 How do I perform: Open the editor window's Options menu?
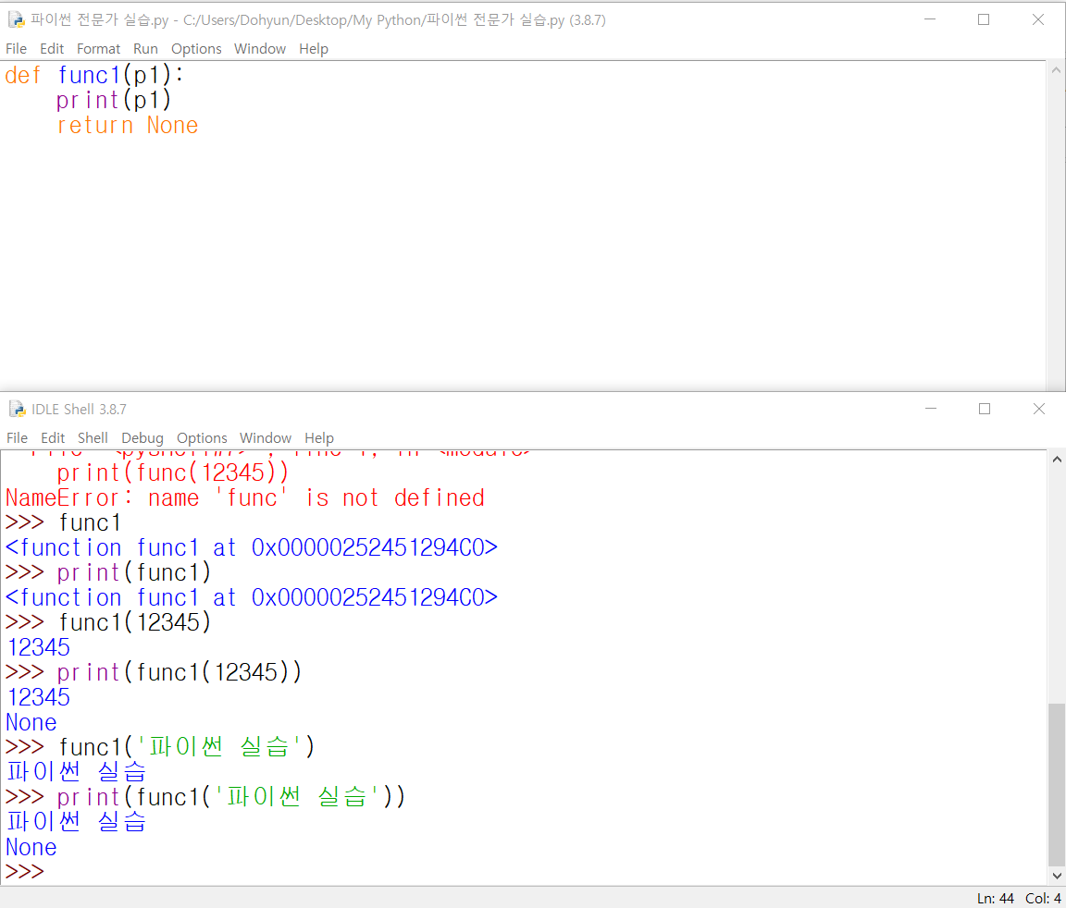(x=196, y=49)
